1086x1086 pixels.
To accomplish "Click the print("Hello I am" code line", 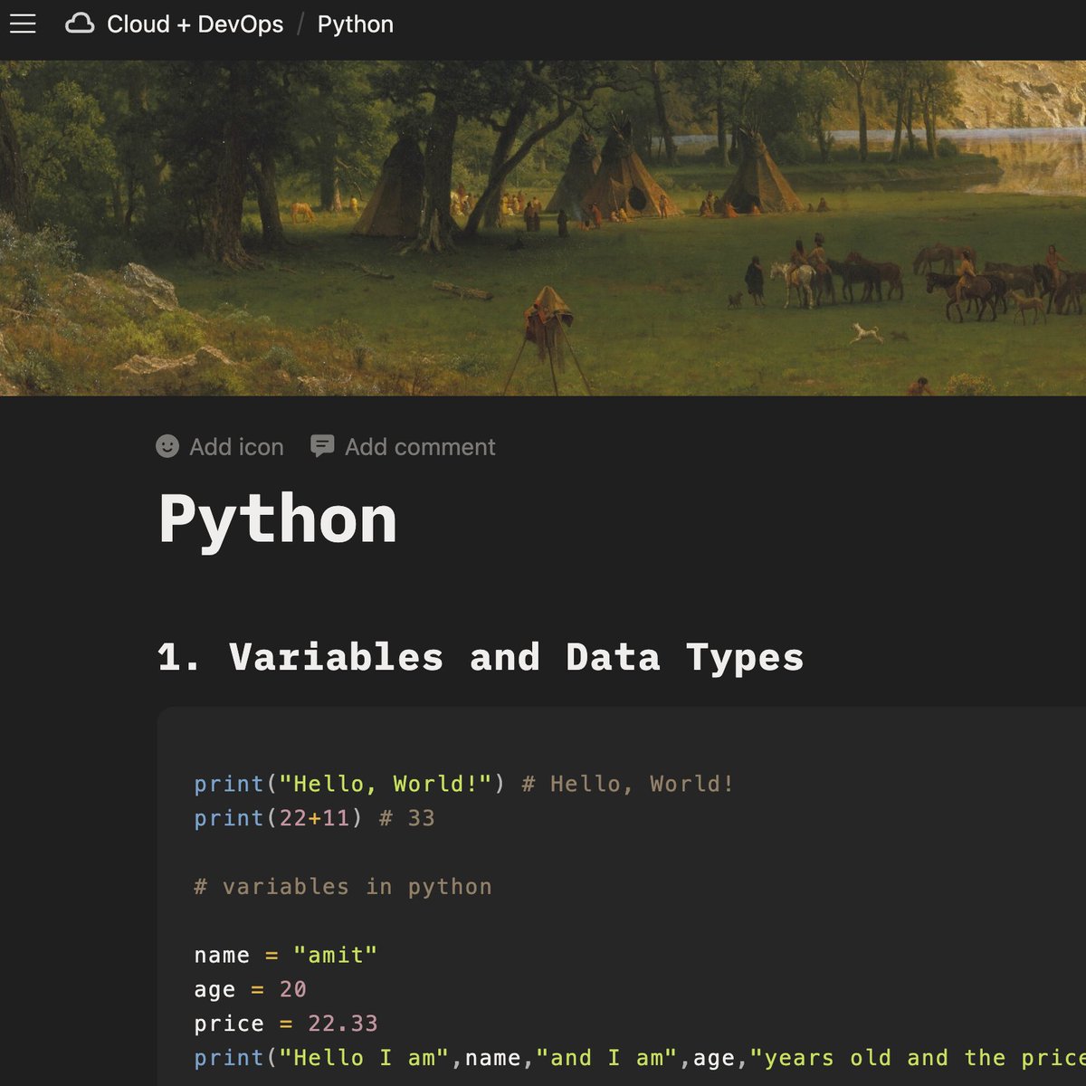I will pos(640,1058).
